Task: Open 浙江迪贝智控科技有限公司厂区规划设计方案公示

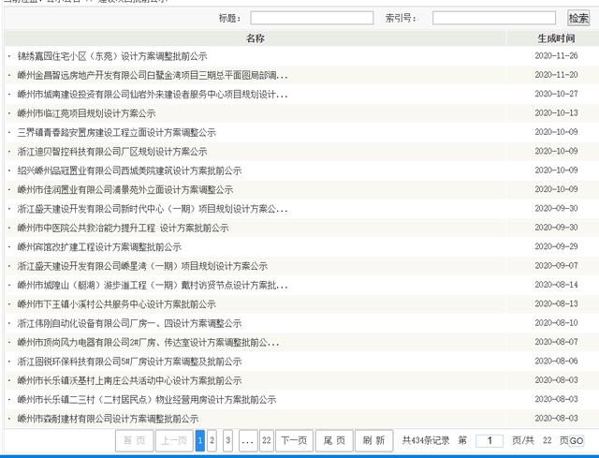Action: 112,152
